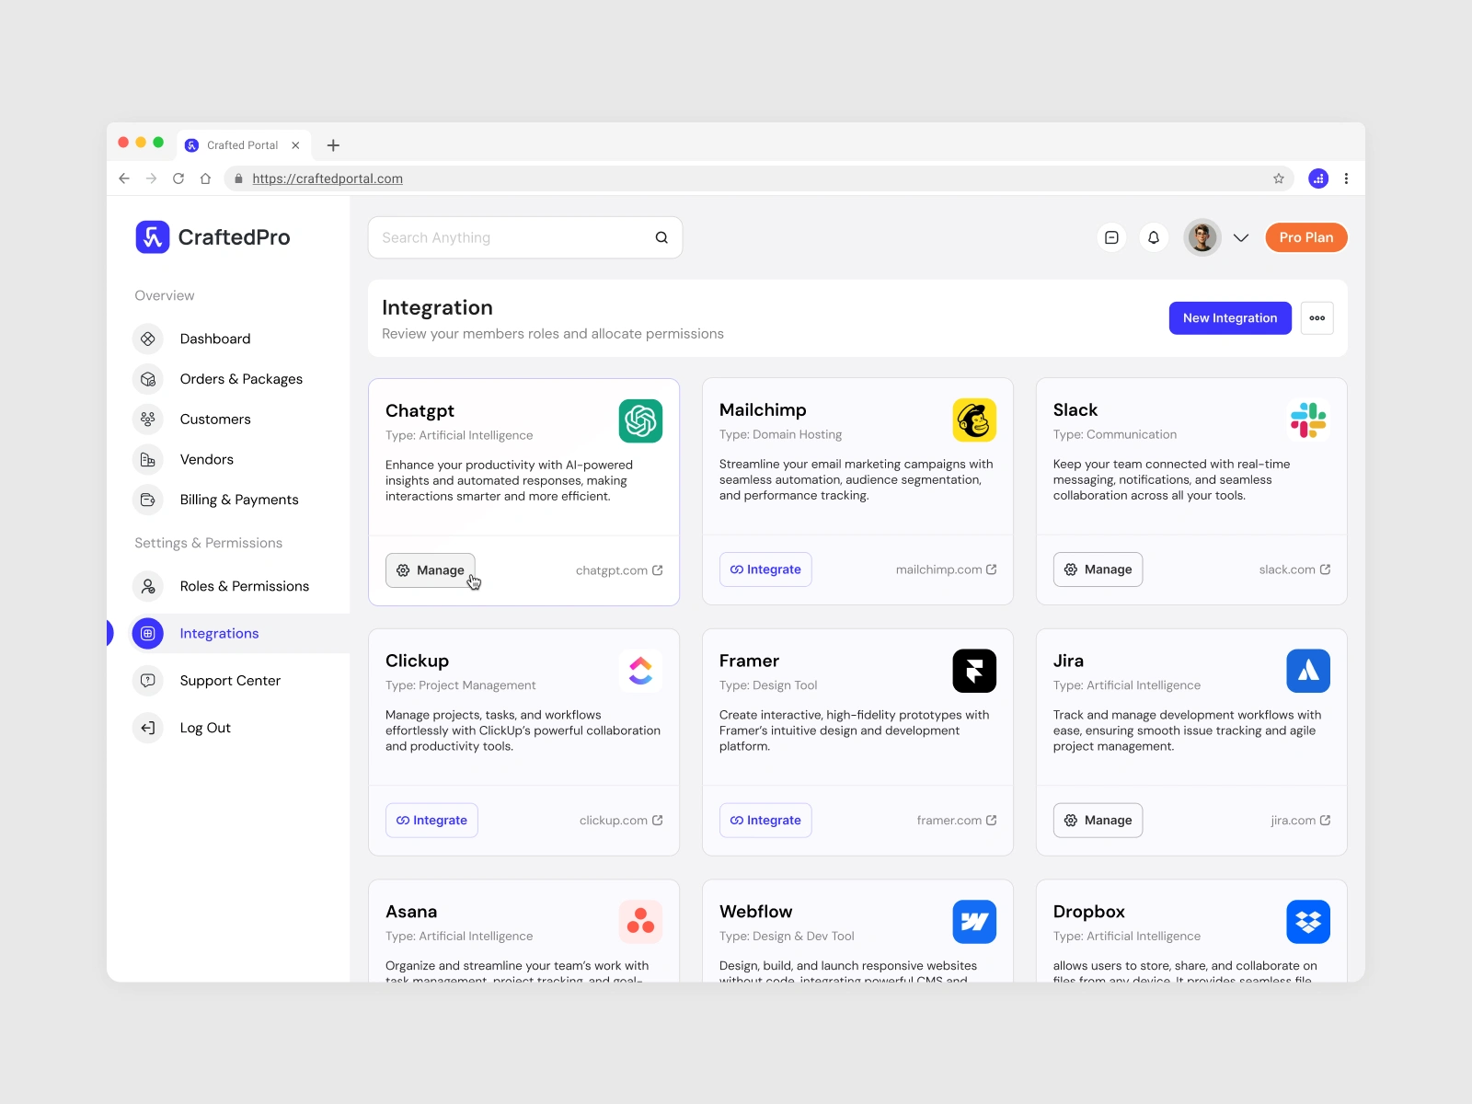1472x1104 pixels.
Task: Integrate Mailchimp
Action: coord(765,569)
